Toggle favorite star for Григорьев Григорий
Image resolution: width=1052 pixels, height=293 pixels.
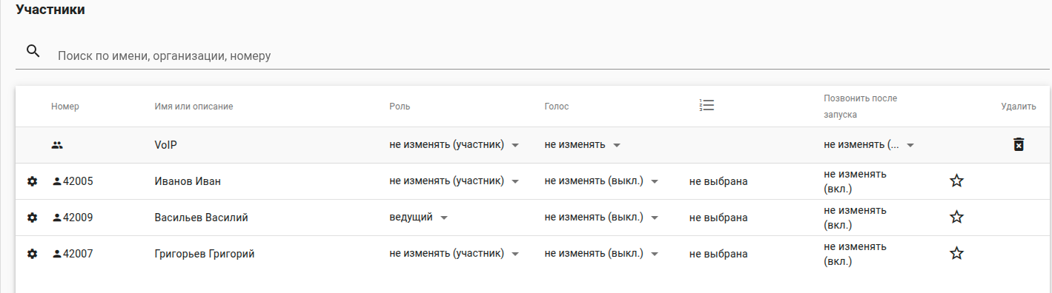(x=956, y=253)
